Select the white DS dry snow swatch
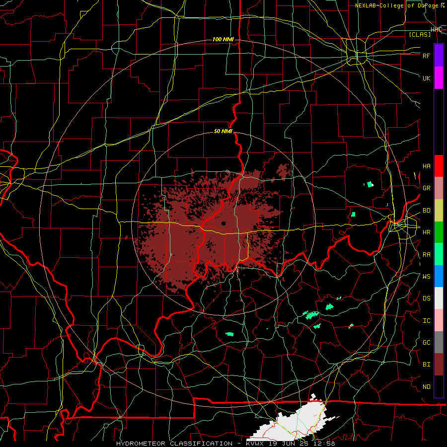This screenshot has height=447, width=447. point(439,298)
